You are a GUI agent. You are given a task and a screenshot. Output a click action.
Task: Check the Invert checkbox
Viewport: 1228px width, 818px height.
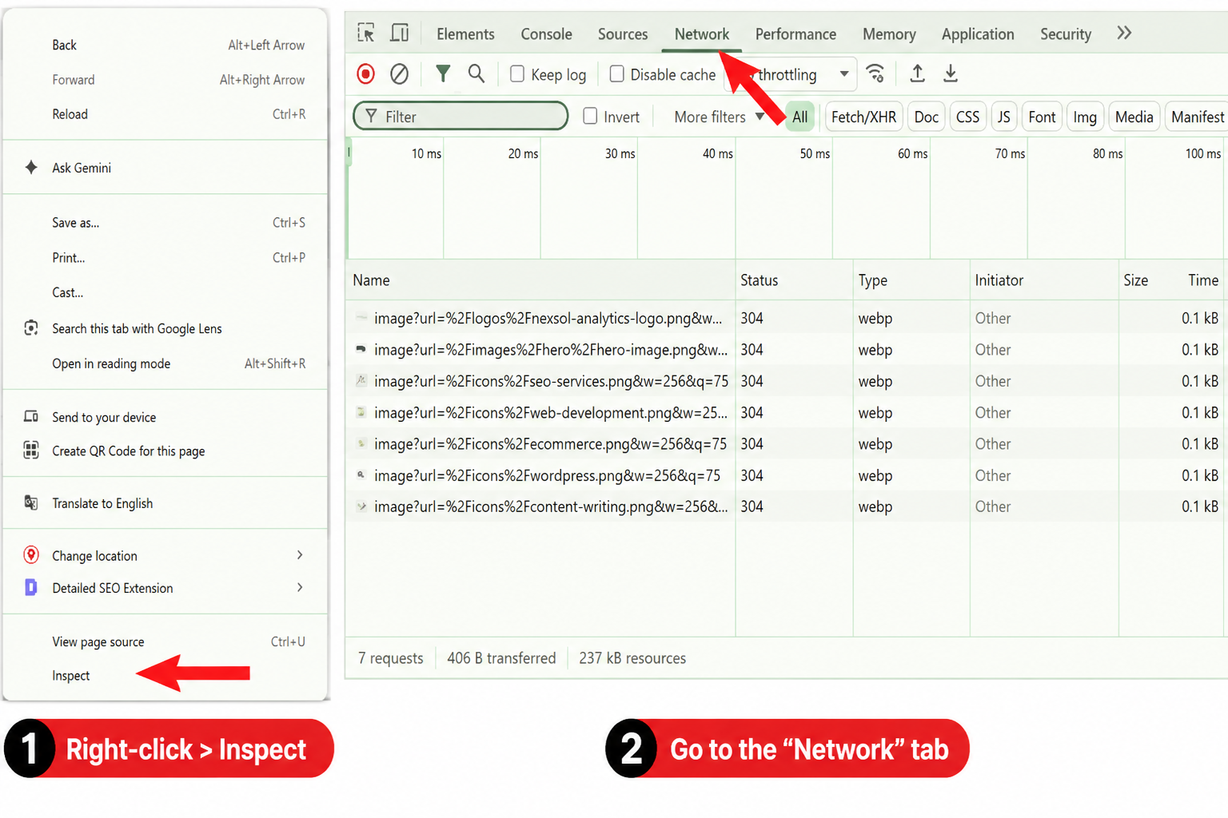tap(590, 116)
